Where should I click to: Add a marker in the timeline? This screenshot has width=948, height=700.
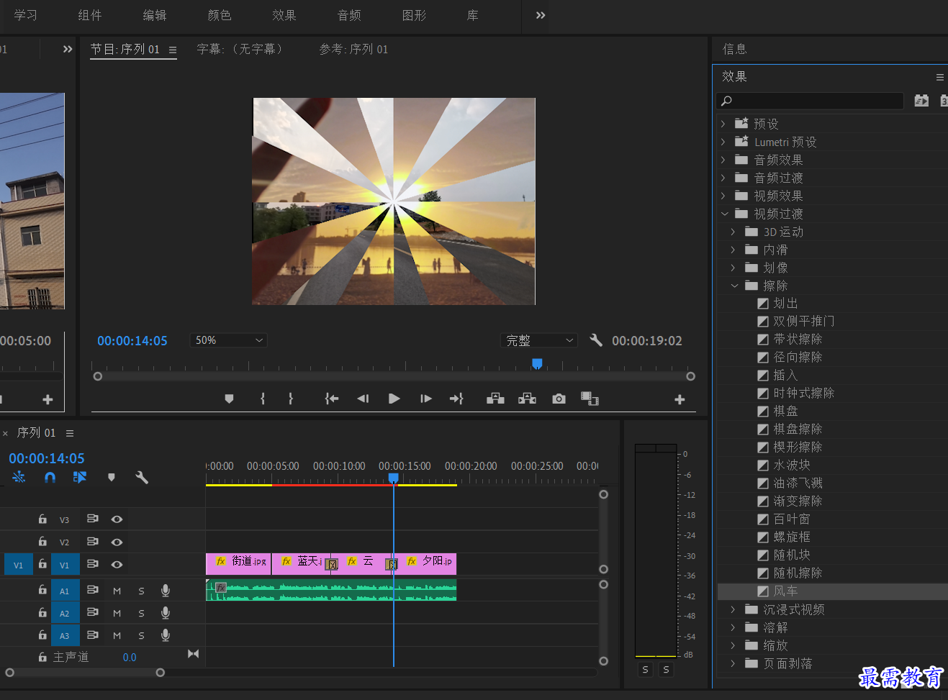111,477
